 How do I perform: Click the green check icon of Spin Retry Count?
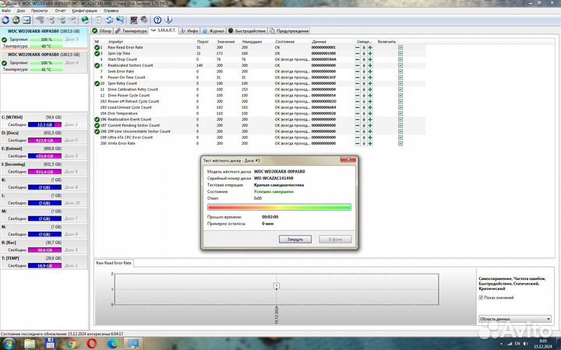coord(97,83)
